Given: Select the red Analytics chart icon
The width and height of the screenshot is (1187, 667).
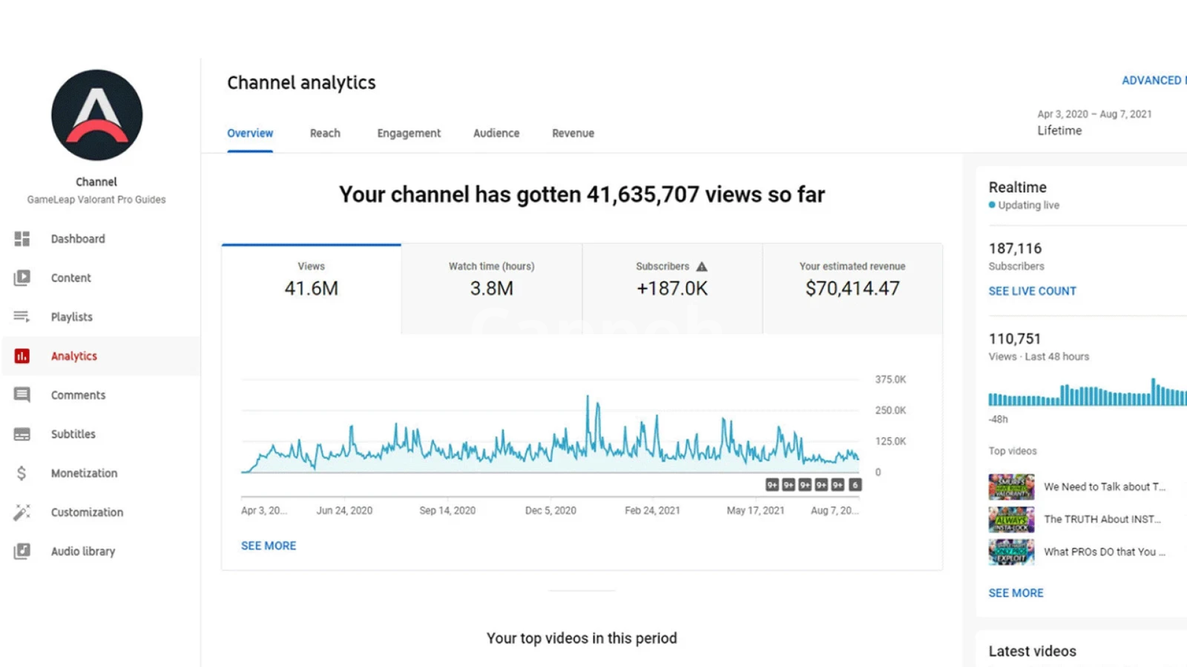Looking at the screenshot, I should pyautogui.click(x=22, y=356).
